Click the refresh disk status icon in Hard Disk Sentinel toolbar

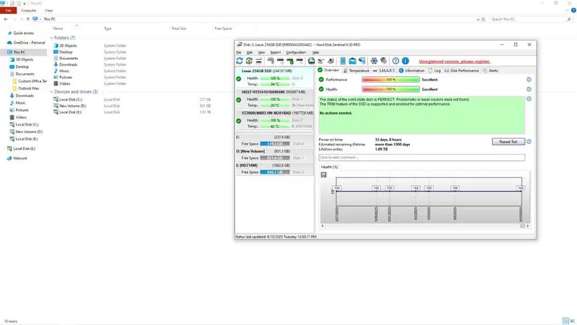click(240, 61)
